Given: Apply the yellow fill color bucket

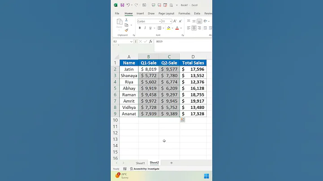Looking at the screenshot, I should pos(169,28).
